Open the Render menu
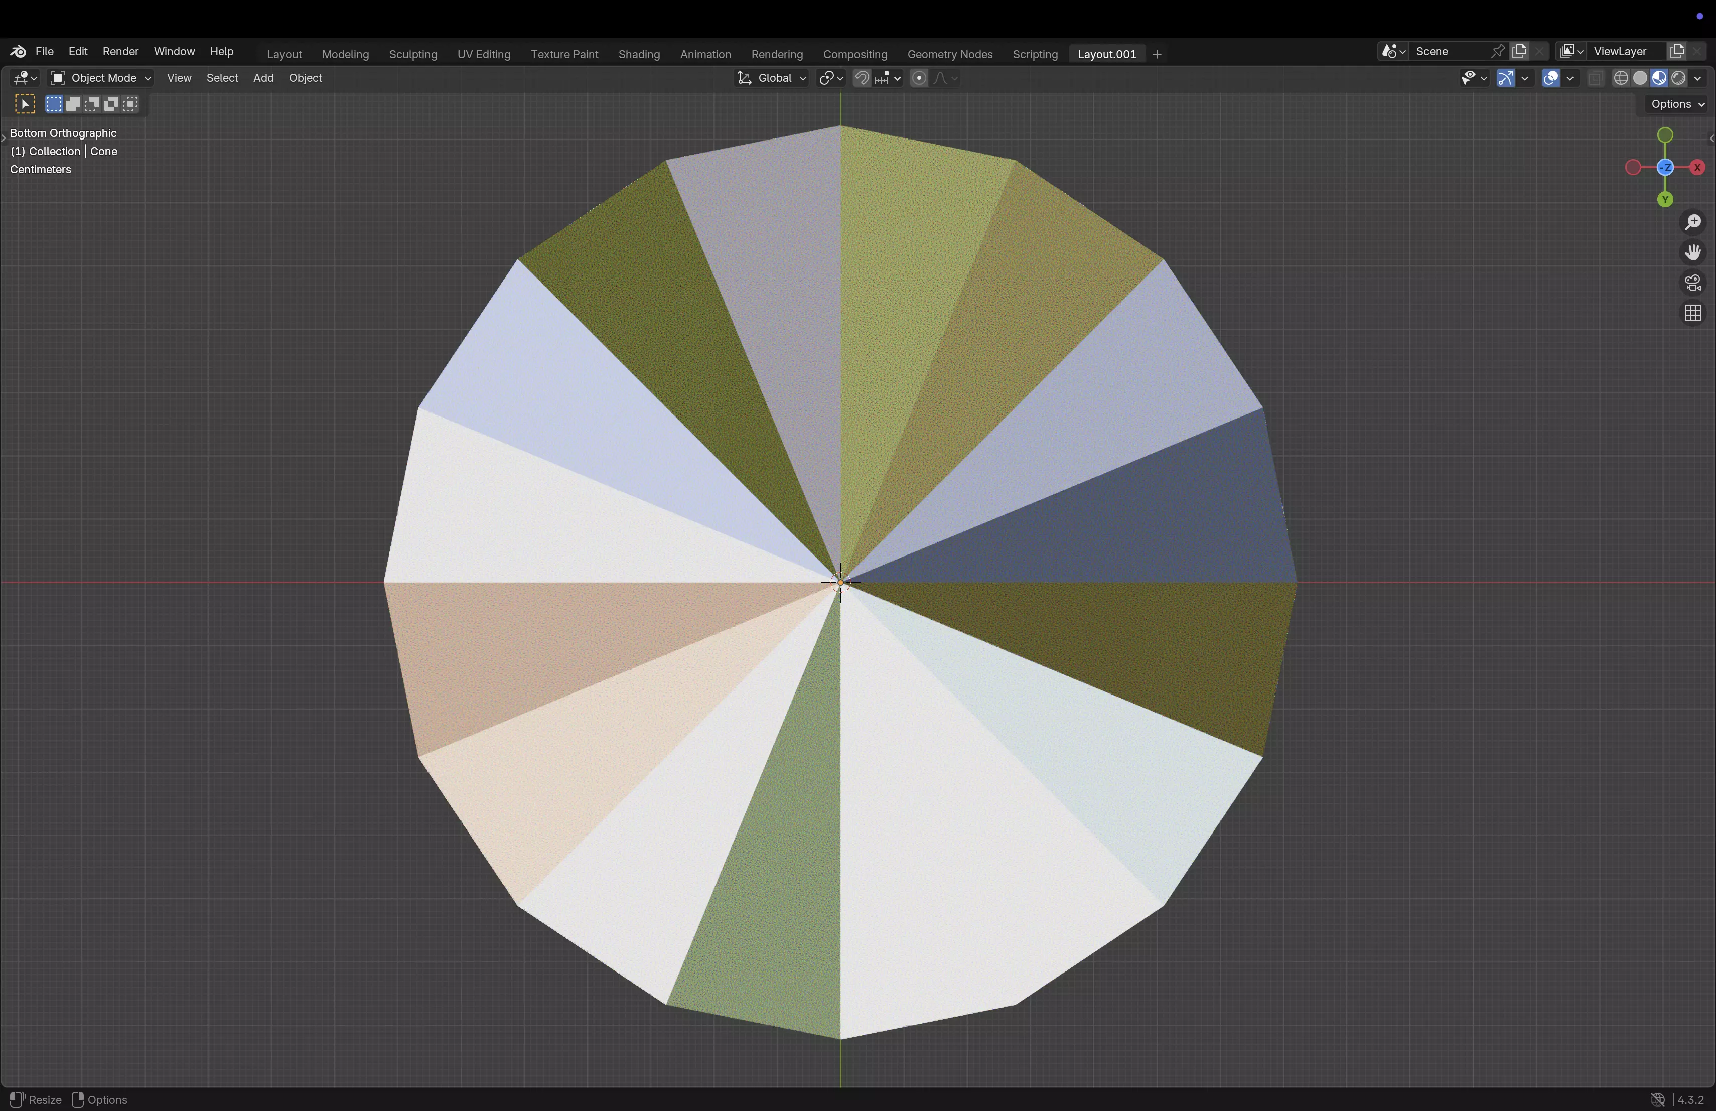 pos(120,51)
